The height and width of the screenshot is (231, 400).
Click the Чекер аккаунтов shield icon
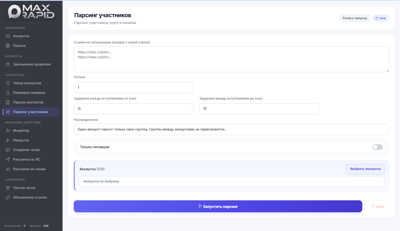[x=8, y=83]
